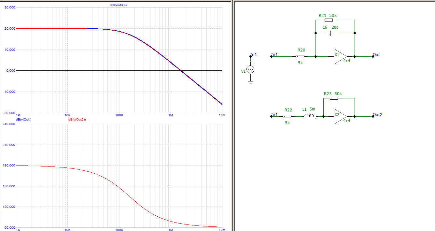Click the '5k' value under R20

[x=300, y=63]
